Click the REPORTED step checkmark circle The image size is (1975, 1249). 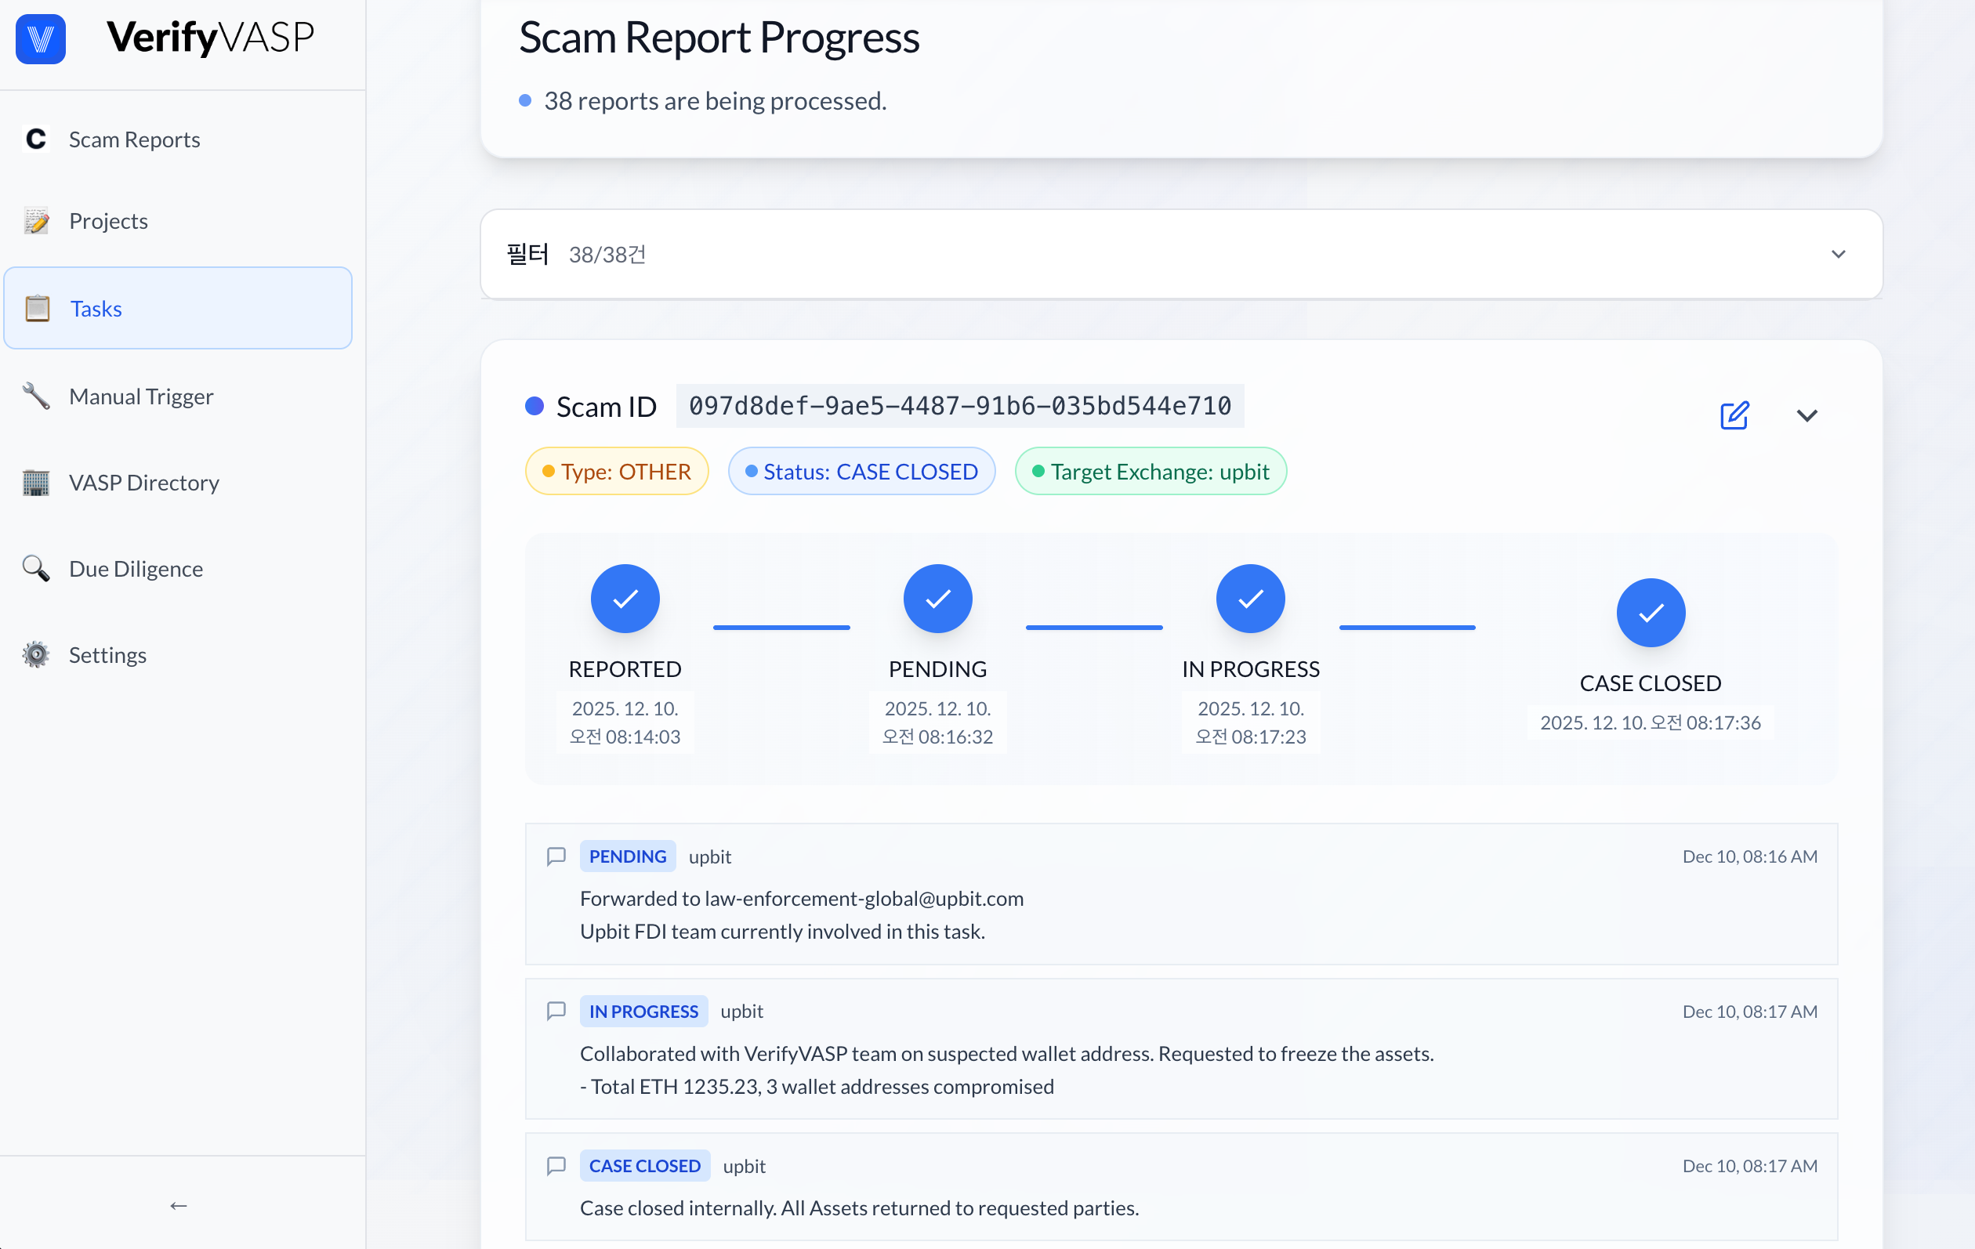625,599
